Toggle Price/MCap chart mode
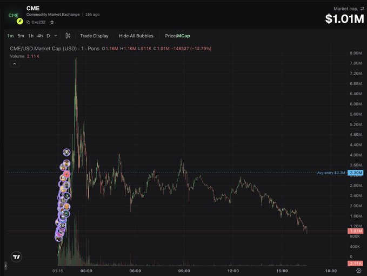The height and width of the screenshot is (276, 367). [x=177, y=36]
